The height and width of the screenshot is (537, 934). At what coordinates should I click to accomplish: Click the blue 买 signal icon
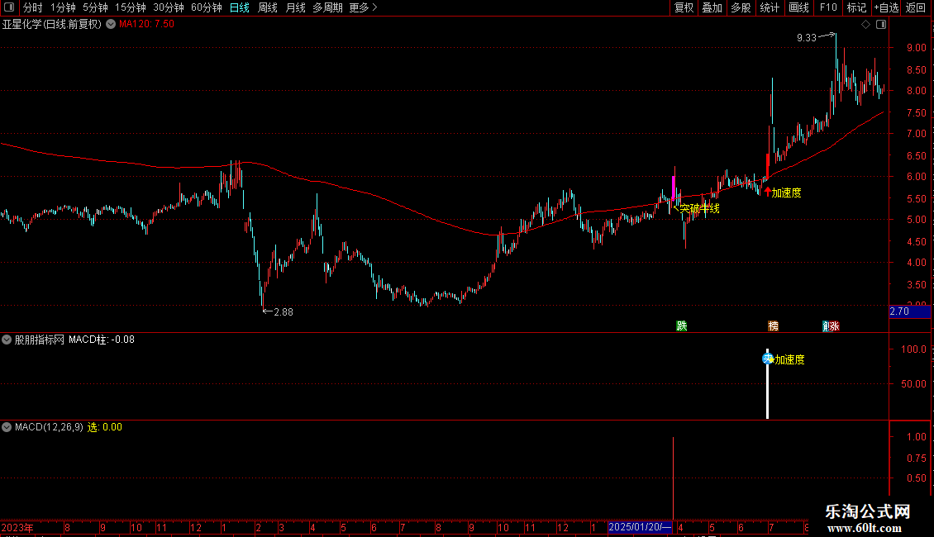pyautogui.click(x=767, y=359)
